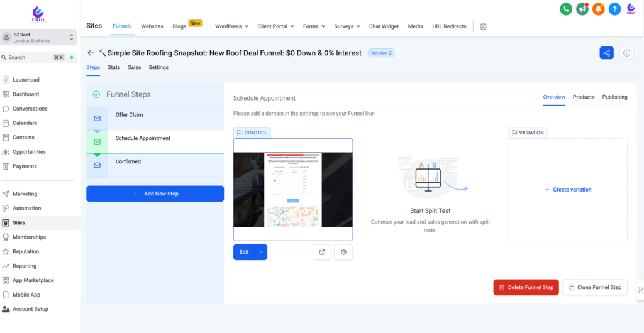644x333 pixels.
Task: Switch to the Stats tab
Action: click(x=114, y=67)
